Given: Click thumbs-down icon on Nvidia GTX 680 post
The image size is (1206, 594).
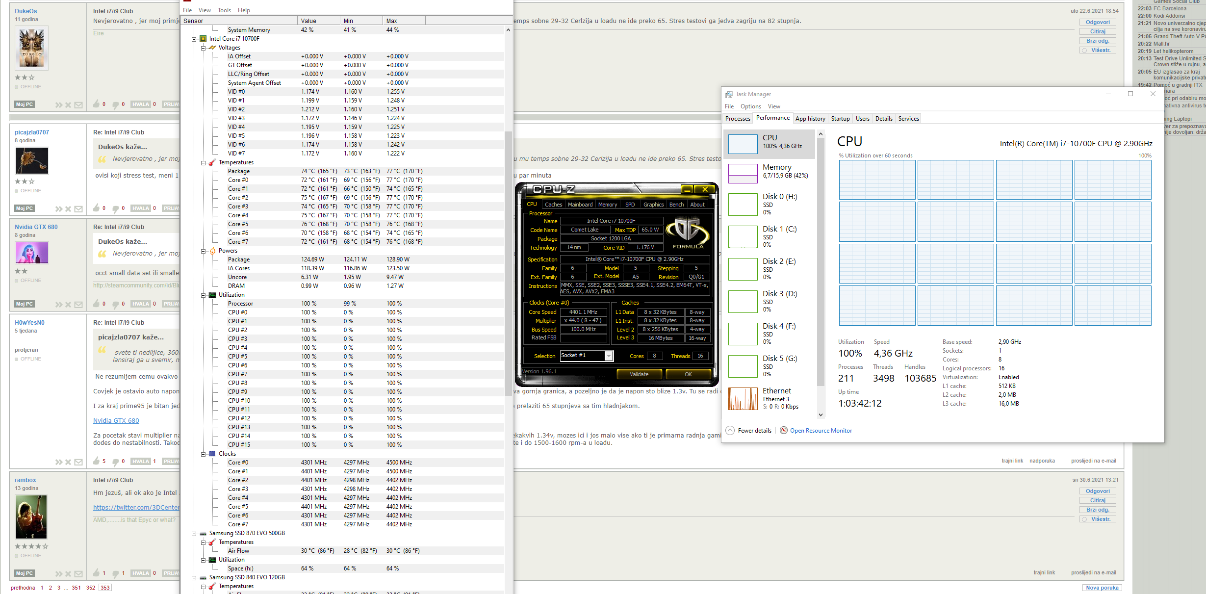Looking at the screenshot, I should tap(116, 304).
